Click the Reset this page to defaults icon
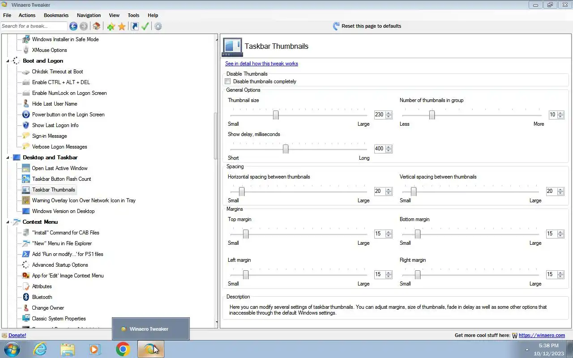Image resolution: width=573 pixels, height=358 pixels. coord(336,26)
